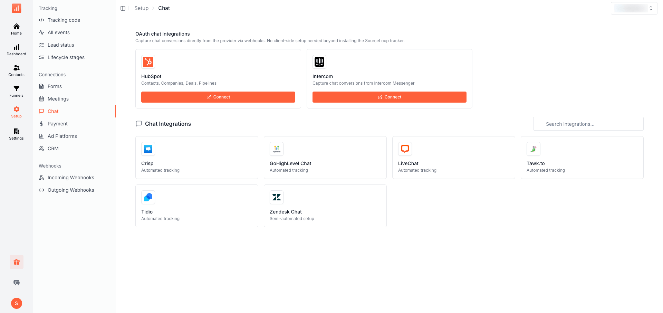The image size is (663, 313).
Task: Open the Tidio integration card
Action: (x=197, y=206)
